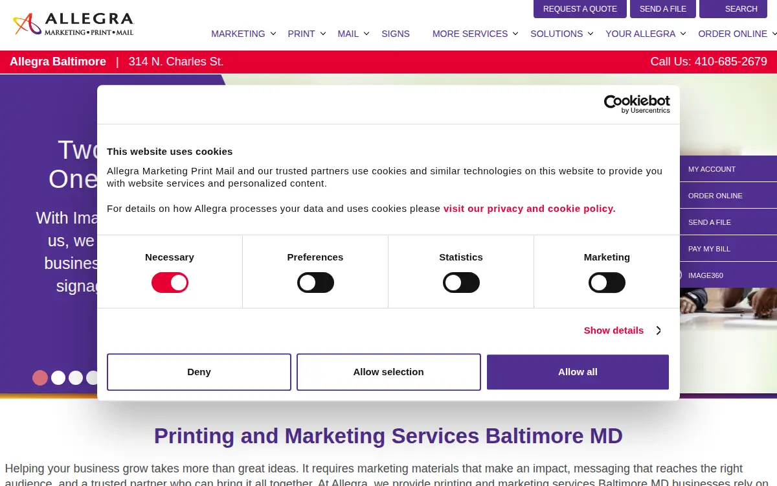The image size is (777, 486).
Task: Open the Marketing nav item
Action: point(238,34)
